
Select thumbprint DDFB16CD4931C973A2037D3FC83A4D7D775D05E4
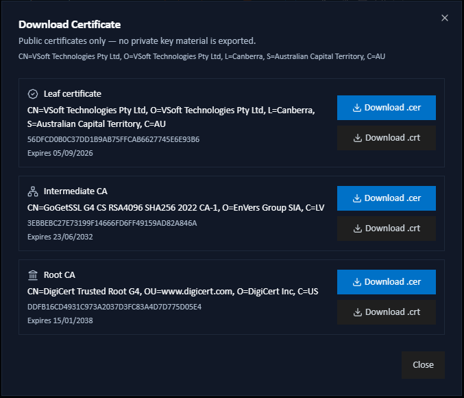coord(114,307)
